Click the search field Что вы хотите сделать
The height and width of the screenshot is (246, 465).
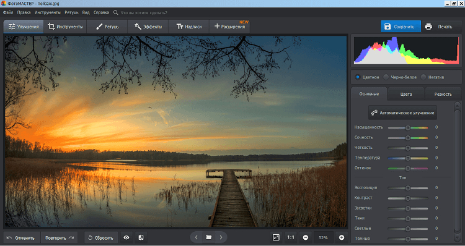pyautogui.click(x=144, y=13)
